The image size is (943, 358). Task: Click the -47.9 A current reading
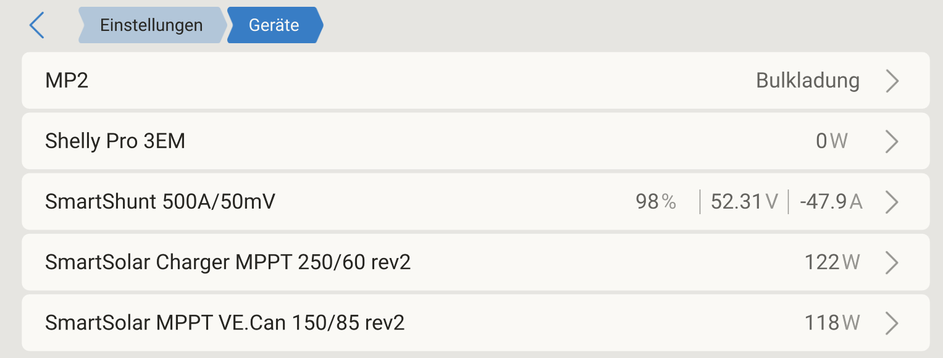click(x=831, y=202)
